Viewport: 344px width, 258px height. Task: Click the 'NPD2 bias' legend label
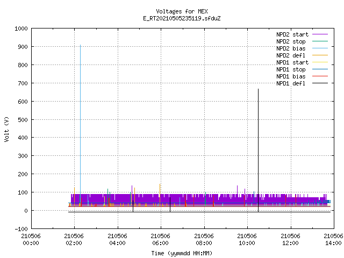pos(291,48)
